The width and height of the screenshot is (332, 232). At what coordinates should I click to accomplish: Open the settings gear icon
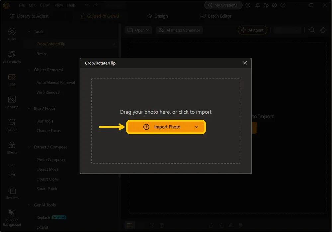coord(275,5)
